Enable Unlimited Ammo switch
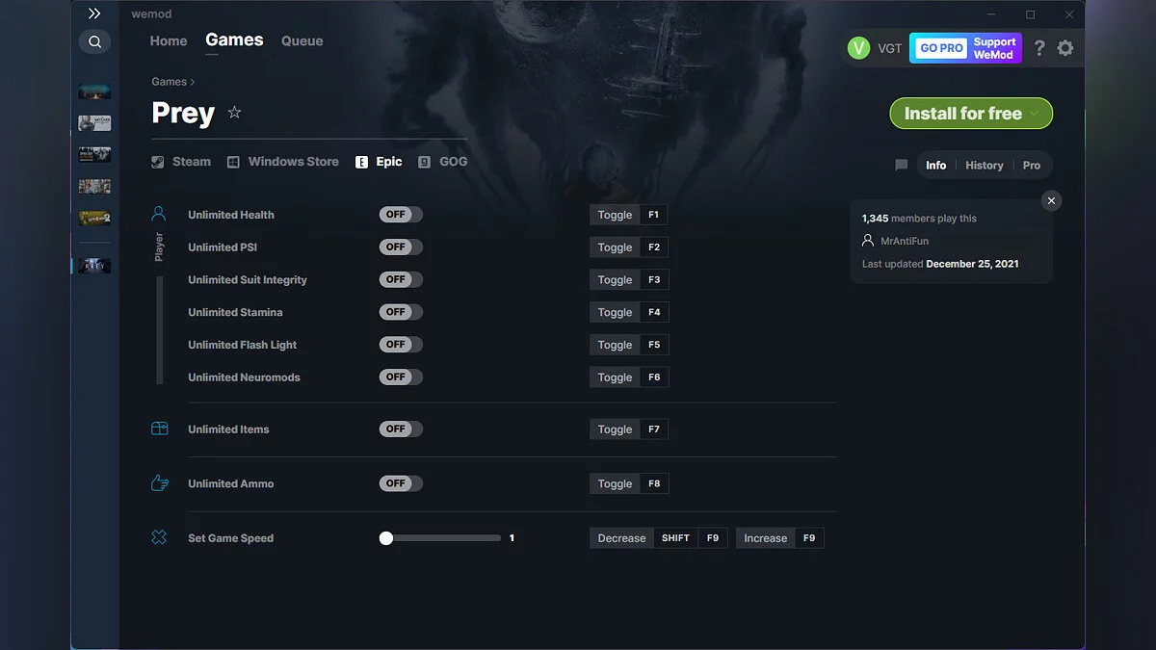Viewport: 1156px width, 650px height. (x=401, y=483)
